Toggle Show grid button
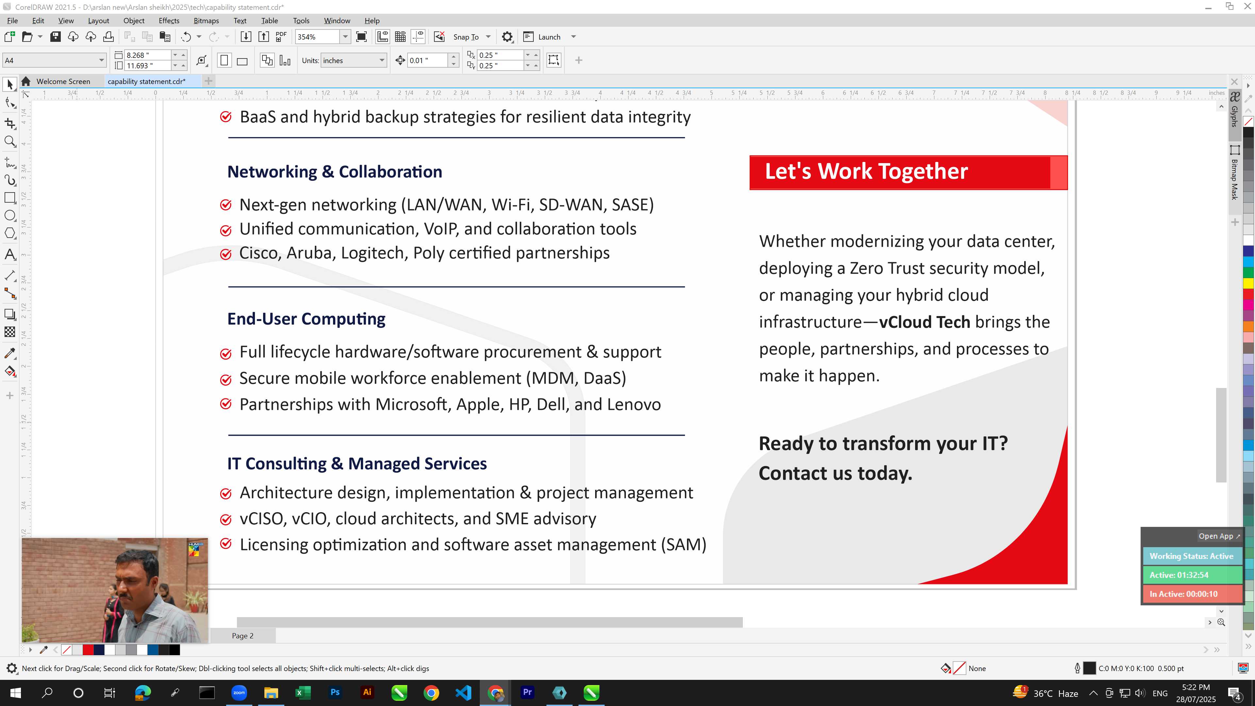The image size is (1255, 706). [x=400, y=37]
